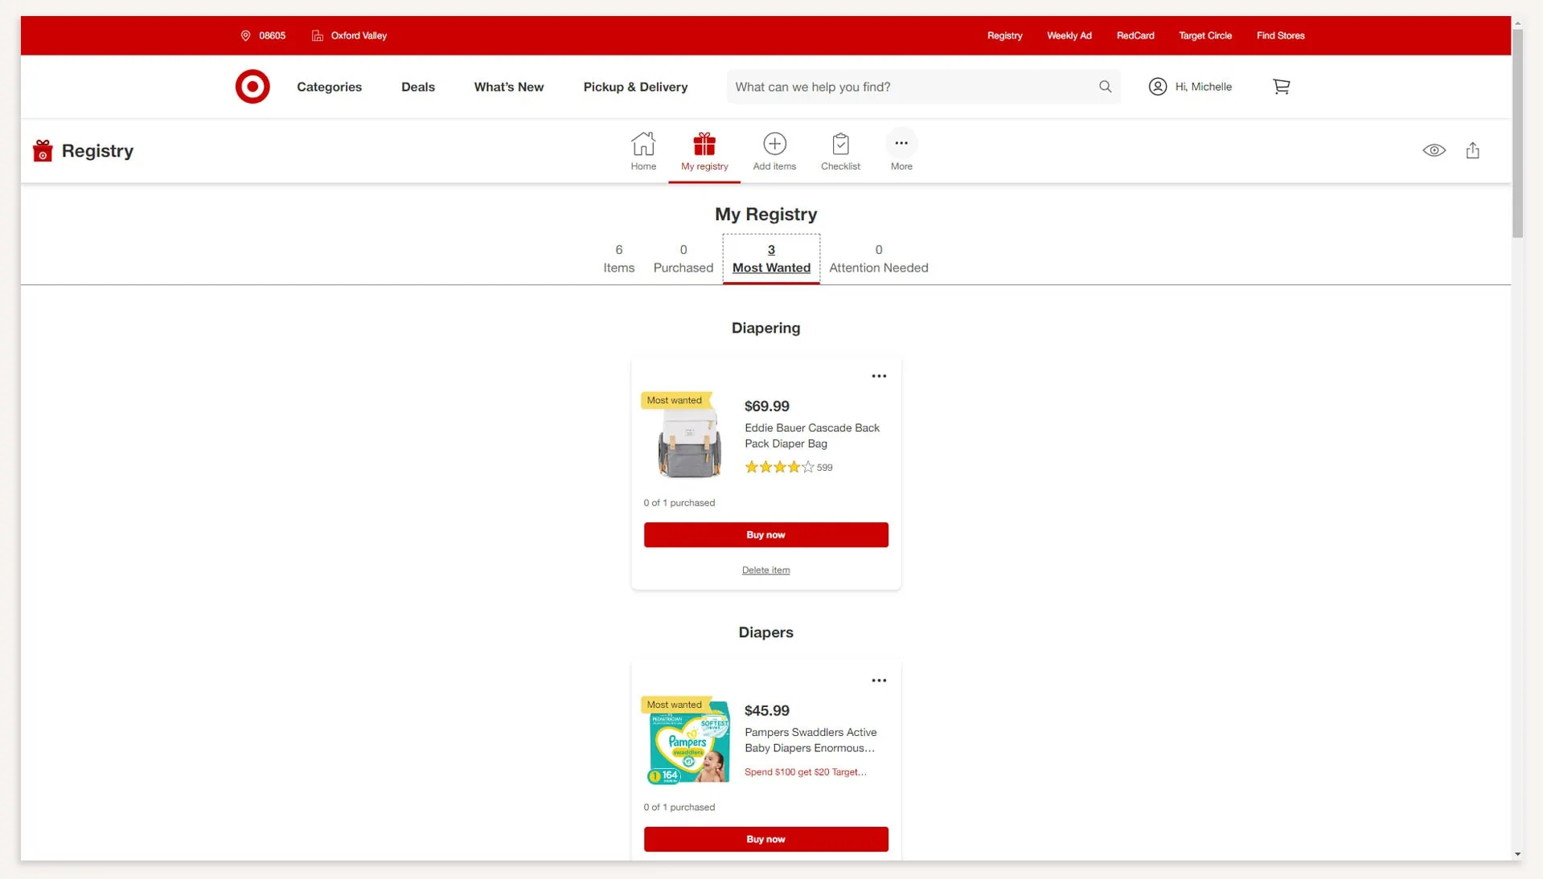Click the Target bullseye logo
1543x879 pixels.
[x=252, y=87]
